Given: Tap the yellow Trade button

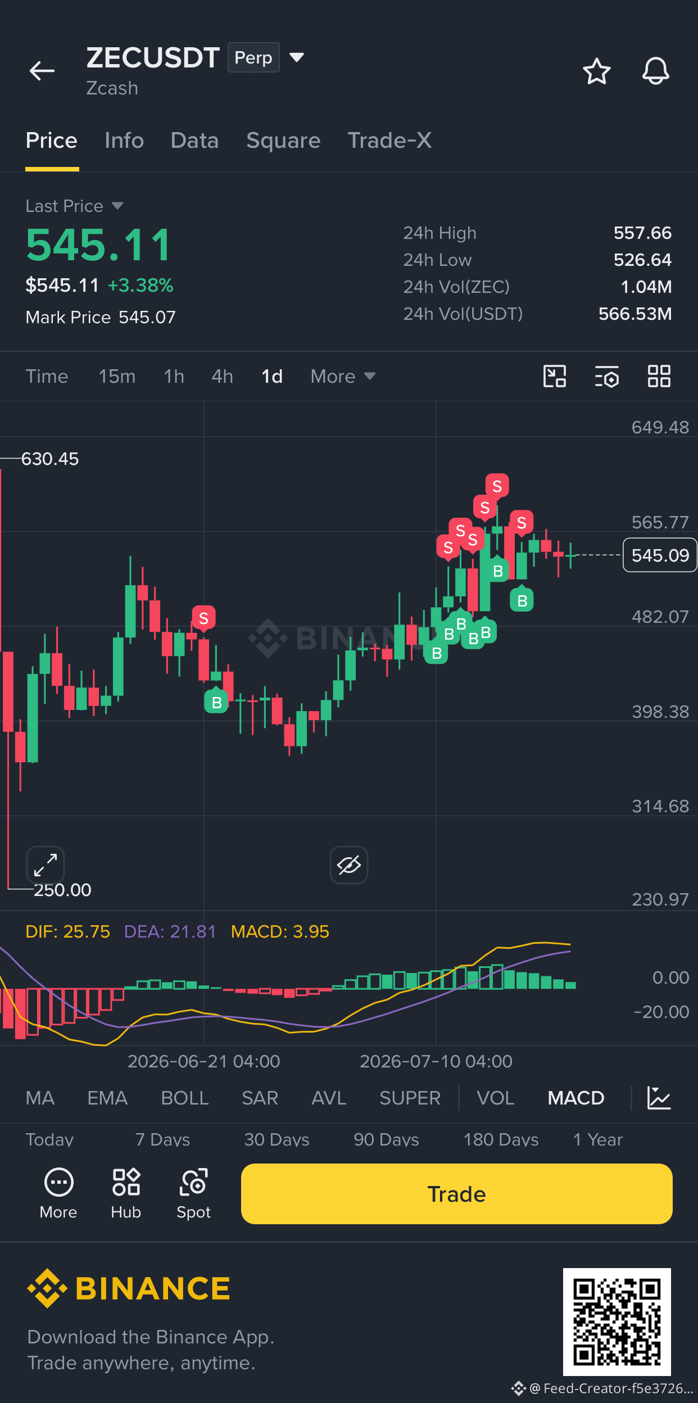Looking at the screenshot, I should (456, 1194).
